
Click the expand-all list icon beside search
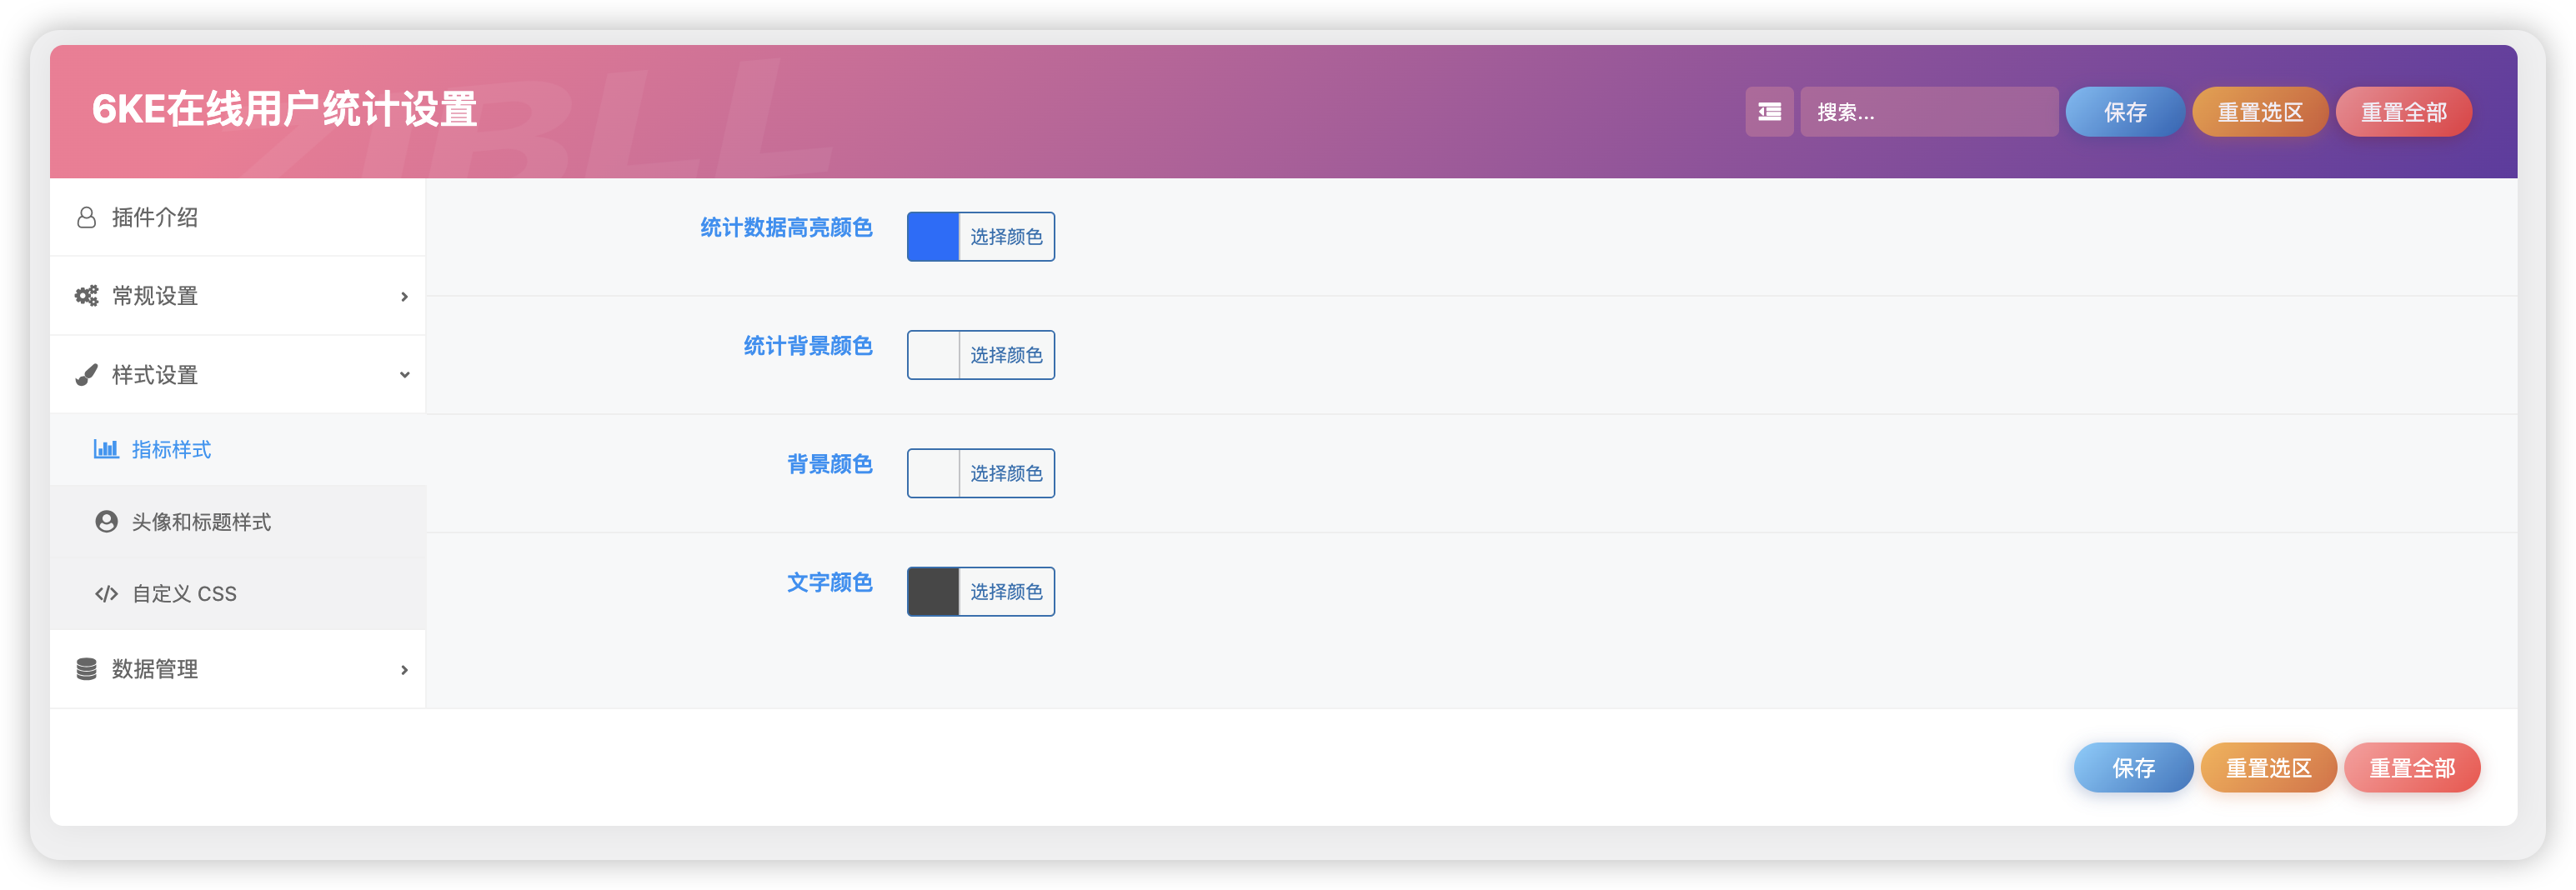tap(1769, 112)
